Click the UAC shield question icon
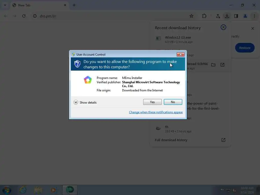Viewport: 260px width, 195px height. (x=77, y=64)
